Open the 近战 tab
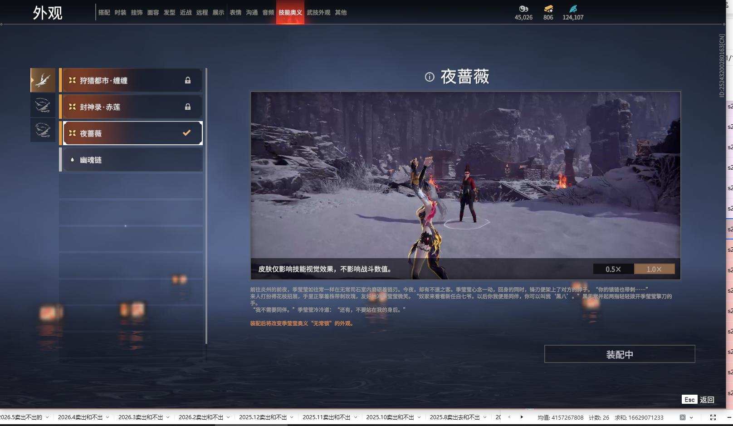The height and width of the screenshot is (426, 733). [186, 13]
